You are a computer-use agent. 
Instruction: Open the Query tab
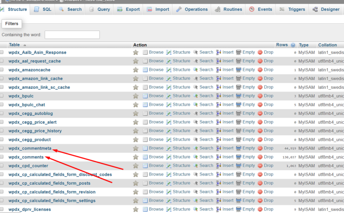click(99, 9)
